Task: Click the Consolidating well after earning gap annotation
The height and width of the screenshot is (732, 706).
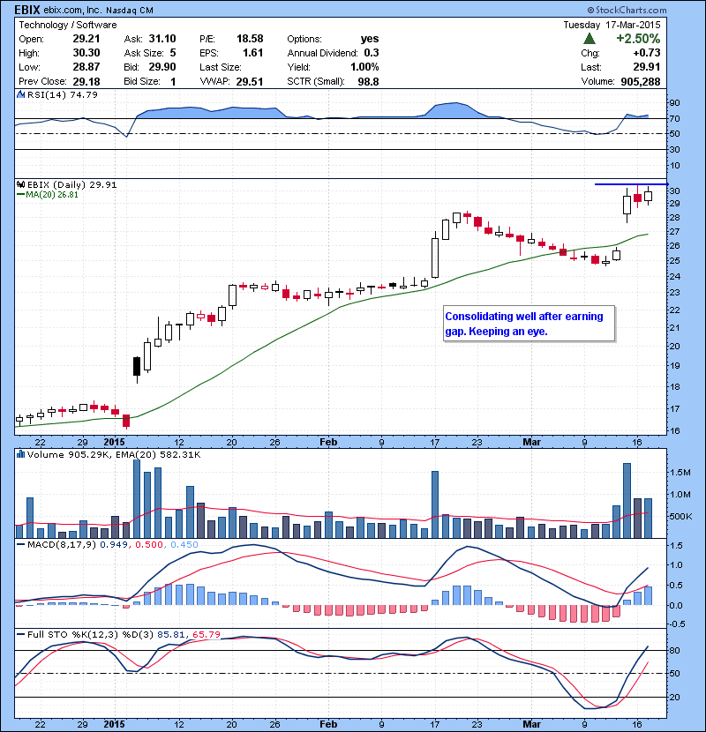Action: tap(529, 324)
